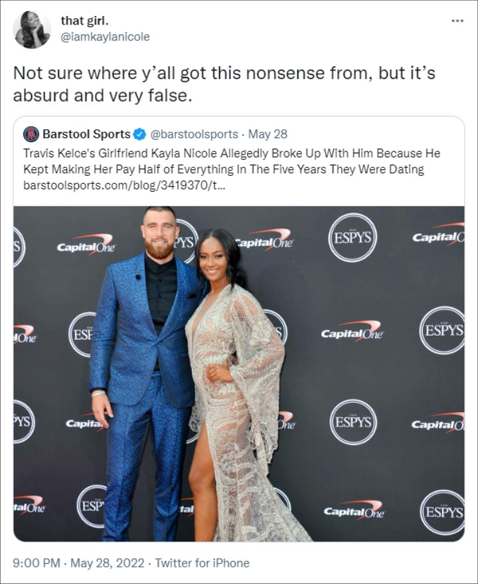Screen dimensions: 478x584
Task: Open the Twitter for iPhone source link
Action: click(x=202, y=563)
